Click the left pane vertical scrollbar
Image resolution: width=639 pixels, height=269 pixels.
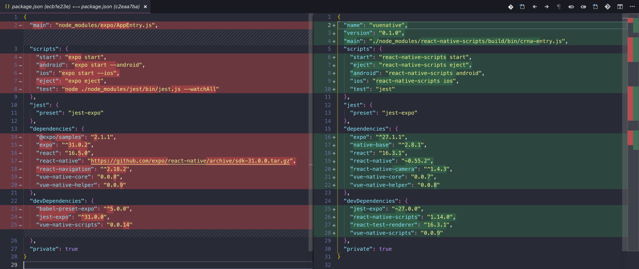pyautogui.click(x=311, y=132)
